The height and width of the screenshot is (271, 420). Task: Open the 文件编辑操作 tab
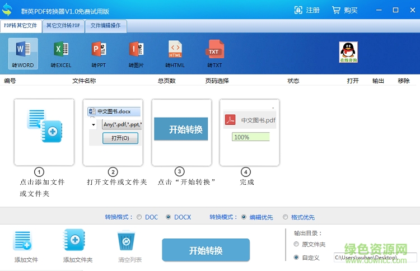[x=105, y=26]
